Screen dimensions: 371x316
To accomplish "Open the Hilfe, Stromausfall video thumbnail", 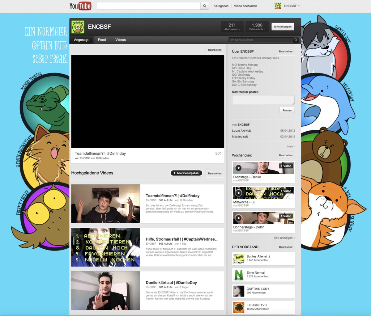I will pos(106,247).
